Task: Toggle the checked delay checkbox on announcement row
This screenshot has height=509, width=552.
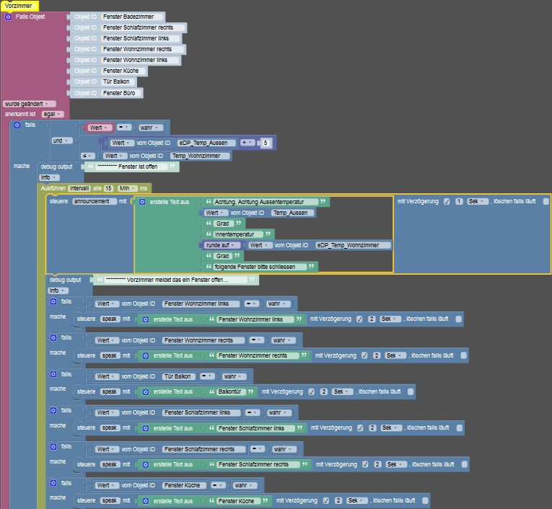Action: tap(447, 202)
